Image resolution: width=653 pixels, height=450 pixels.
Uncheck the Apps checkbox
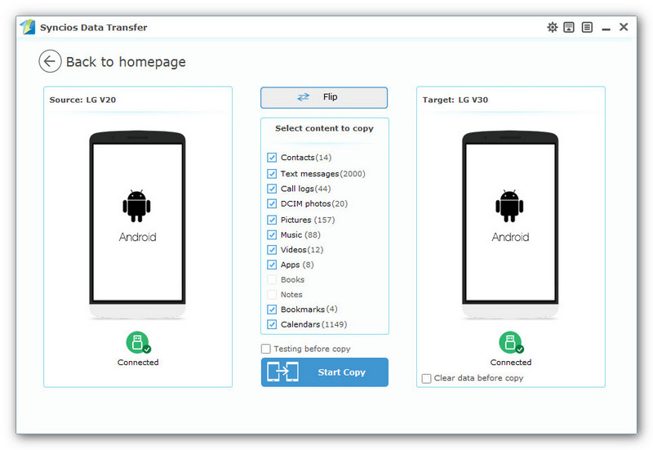pyautogui.click(x=272, y=265)
